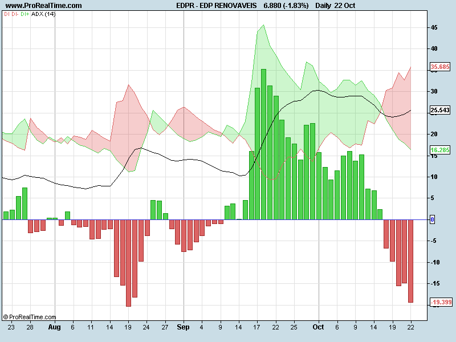
Task: Click the 40 label on the y-axis
Action: pos(434,48)
